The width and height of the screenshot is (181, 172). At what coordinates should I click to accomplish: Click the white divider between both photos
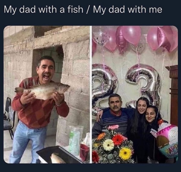point(91,94)
